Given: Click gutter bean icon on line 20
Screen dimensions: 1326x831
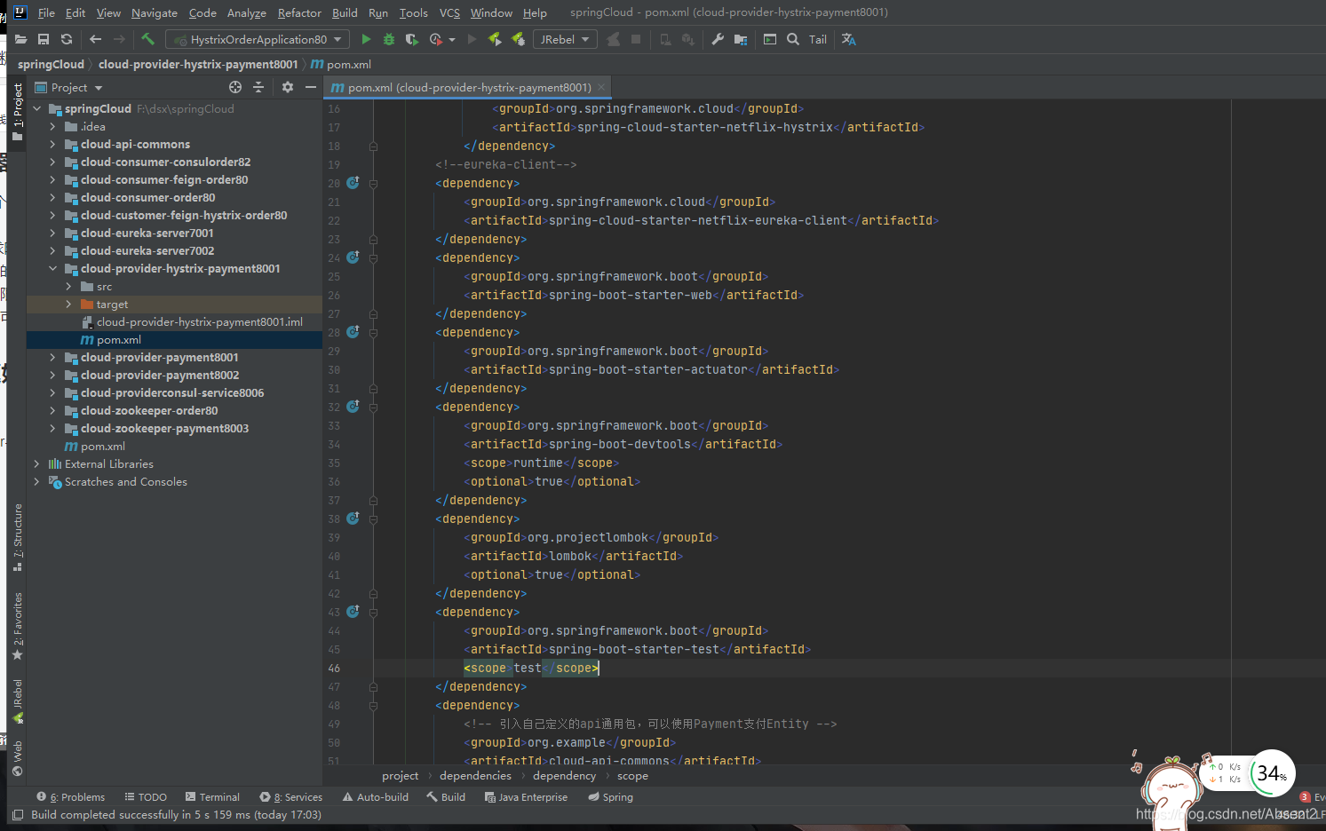Looking at the screenshot, I should (353, 183).
